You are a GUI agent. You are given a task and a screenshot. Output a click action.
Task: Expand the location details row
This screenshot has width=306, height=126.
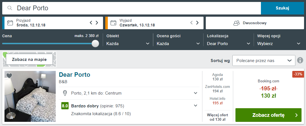click(x=129, y=93)
